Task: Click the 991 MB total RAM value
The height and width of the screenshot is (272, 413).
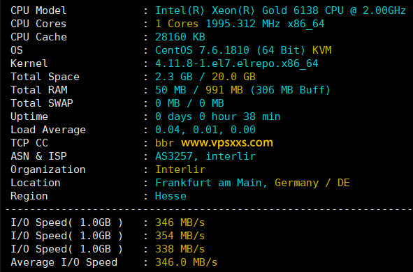Action: pyautogui.click(x=224, y=90)
